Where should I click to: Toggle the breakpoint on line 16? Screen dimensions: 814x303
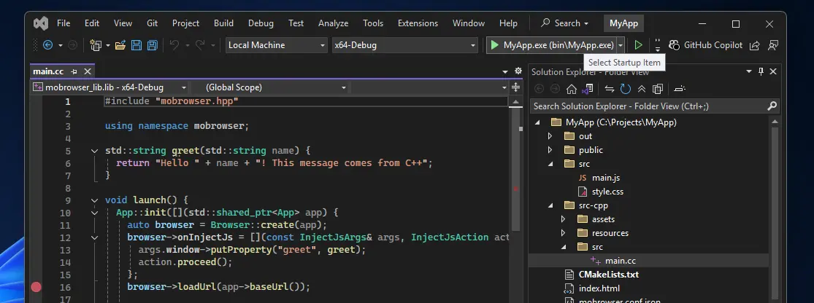(36, 287)
